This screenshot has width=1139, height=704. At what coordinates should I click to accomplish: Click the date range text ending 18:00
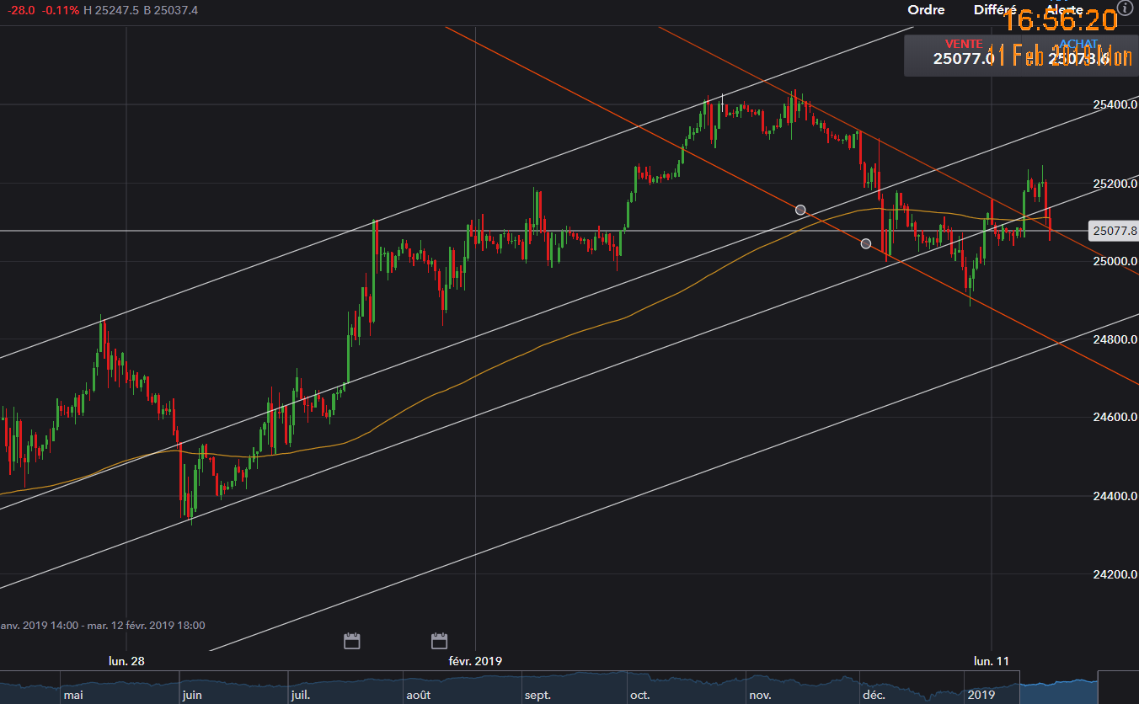(103, 626)
